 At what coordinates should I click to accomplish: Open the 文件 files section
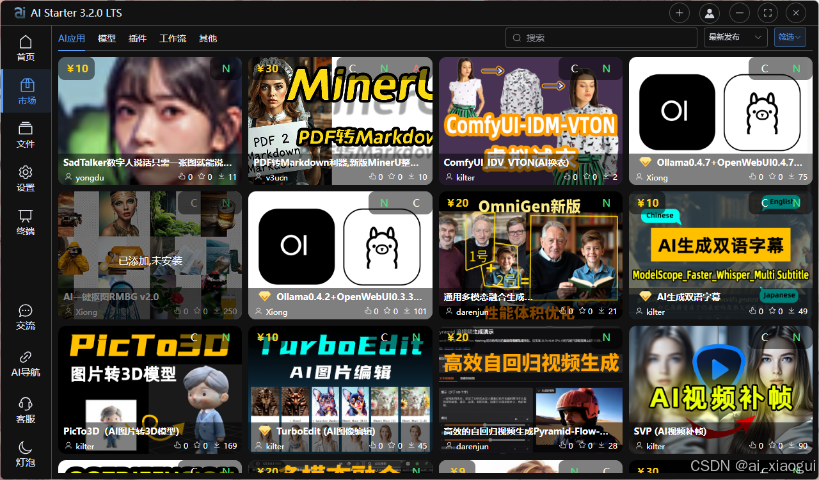pyautogui.click(x=26, y=135)
